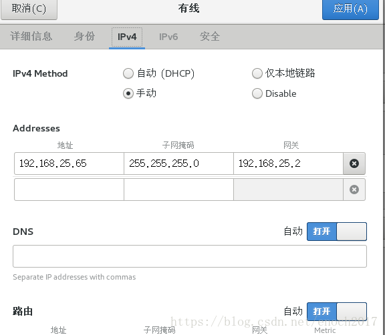Click the gateway field with 192.168.25.2
Screen dimensions: 385x335
click(x=288, y=163)
